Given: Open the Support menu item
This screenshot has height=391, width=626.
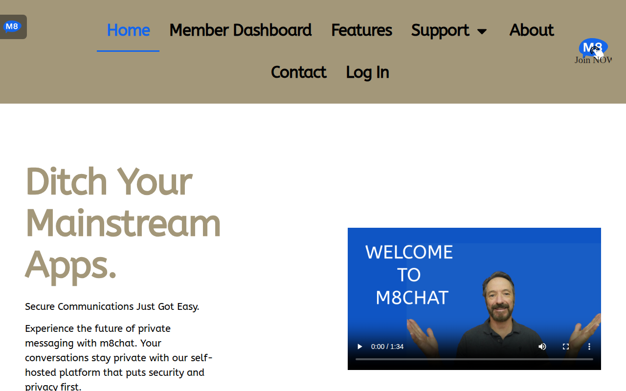Looking at the screenshot, I should coord(440,30).
